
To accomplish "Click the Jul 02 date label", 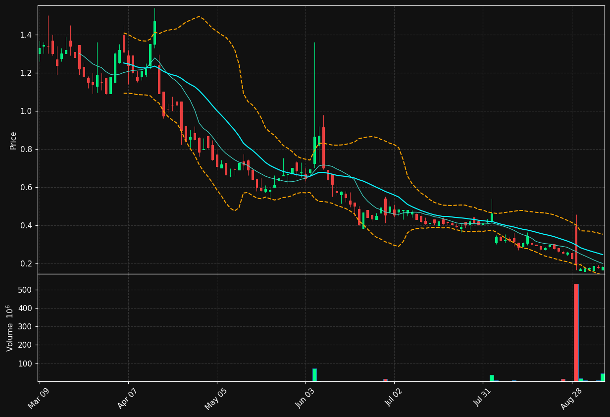I will pos(394,398).
